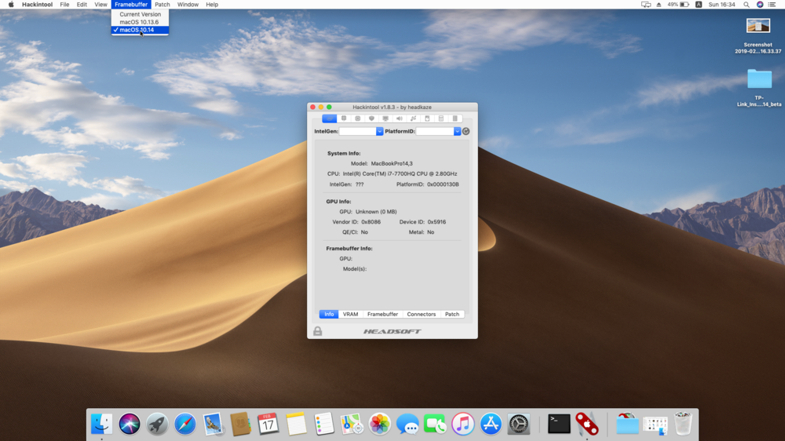Expand the IntelGen dropdown
The height and width of the screenshot is (441, 785).
380,131
